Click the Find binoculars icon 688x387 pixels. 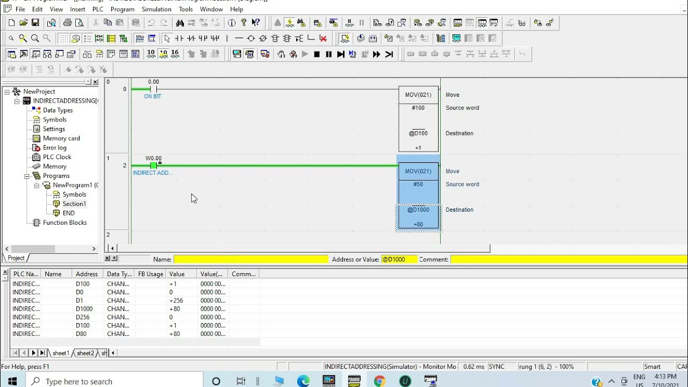click(180, 23)
